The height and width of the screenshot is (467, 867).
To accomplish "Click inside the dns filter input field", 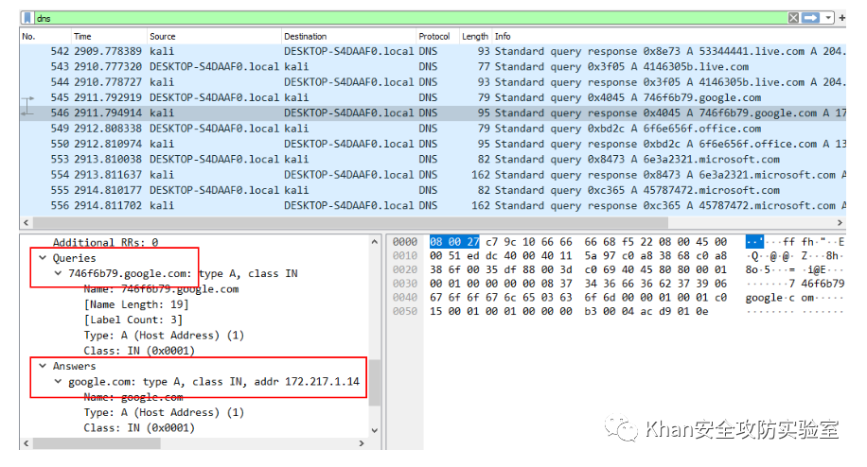I will [379, 18].
